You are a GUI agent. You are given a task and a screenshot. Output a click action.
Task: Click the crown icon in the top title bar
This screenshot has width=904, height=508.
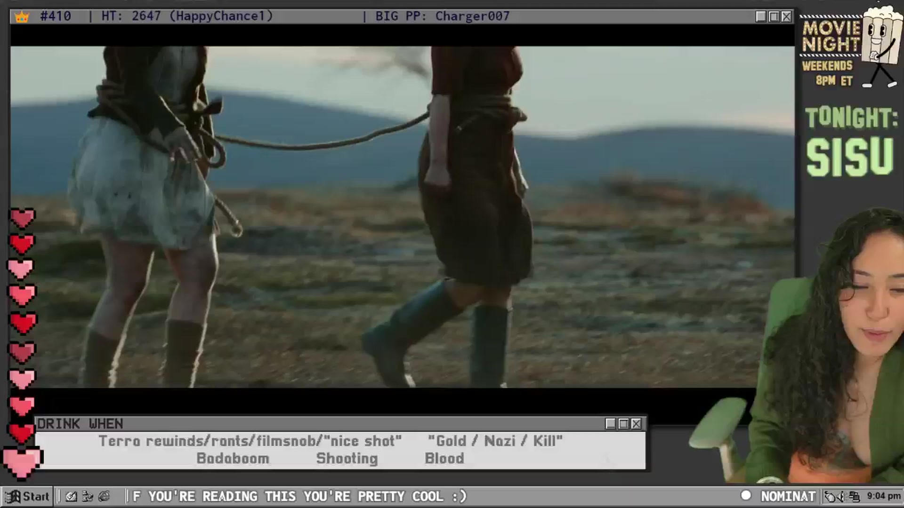[x=22, y=17]
